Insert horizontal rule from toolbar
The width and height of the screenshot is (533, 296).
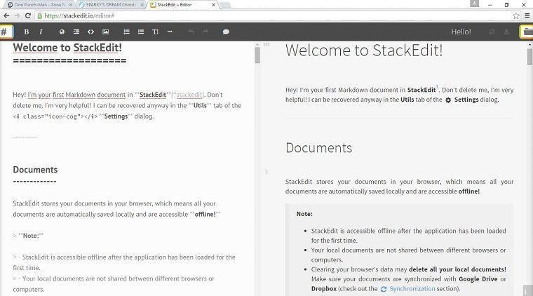pos(170,32)
